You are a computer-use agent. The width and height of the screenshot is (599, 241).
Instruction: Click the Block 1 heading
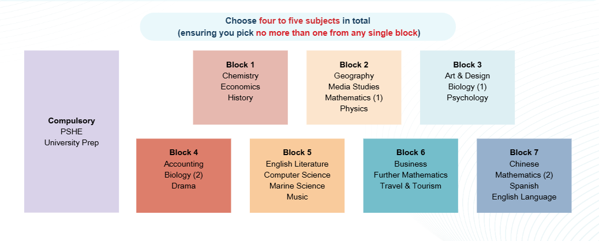tap(240, 65)
